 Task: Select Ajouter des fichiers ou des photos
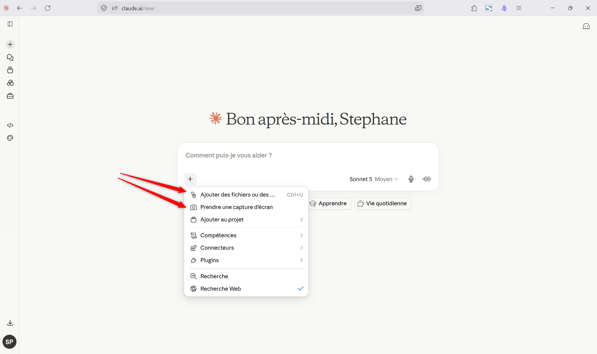click(246, 195)
